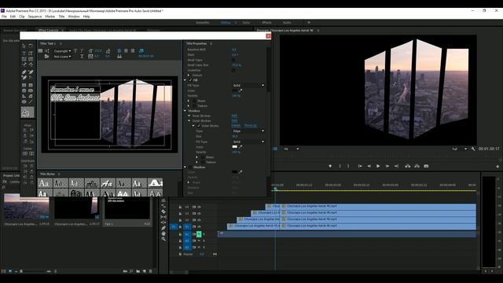Click Move Up link for Outer Stroke
The width and height of the screenshot is (503, 283).
click(x=250, y=126)
